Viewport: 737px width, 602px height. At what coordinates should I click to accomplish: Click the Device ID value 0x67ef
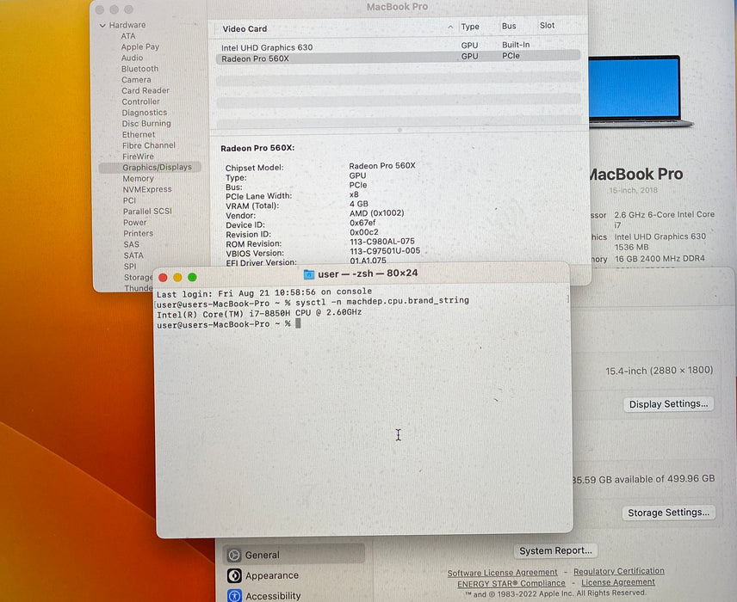pos(362,223)
